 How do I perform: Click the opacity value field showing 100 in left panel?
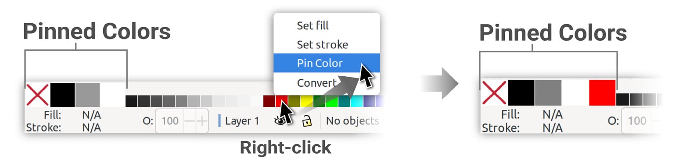pyautogui.click(x=169, y=121)
